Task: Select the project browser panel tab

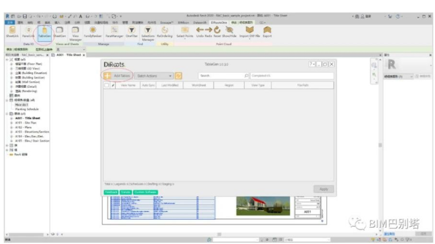Action: pos(27,55)
